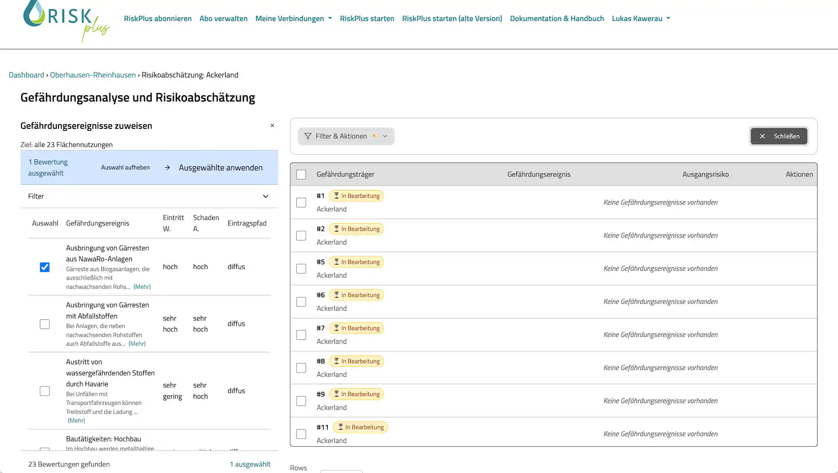Click the '1 ausgewählt' link at bottom
This screenshot has height=473, width=838.
250,464
